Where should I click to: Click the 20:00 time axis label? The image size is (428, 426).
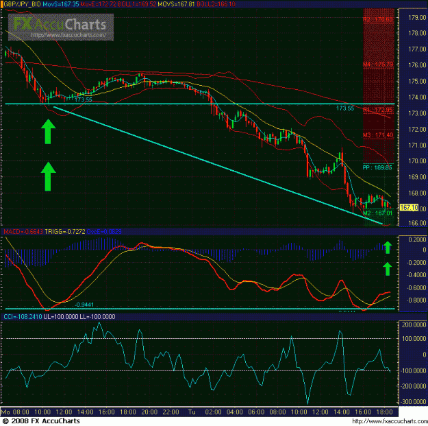coord(149,412)
